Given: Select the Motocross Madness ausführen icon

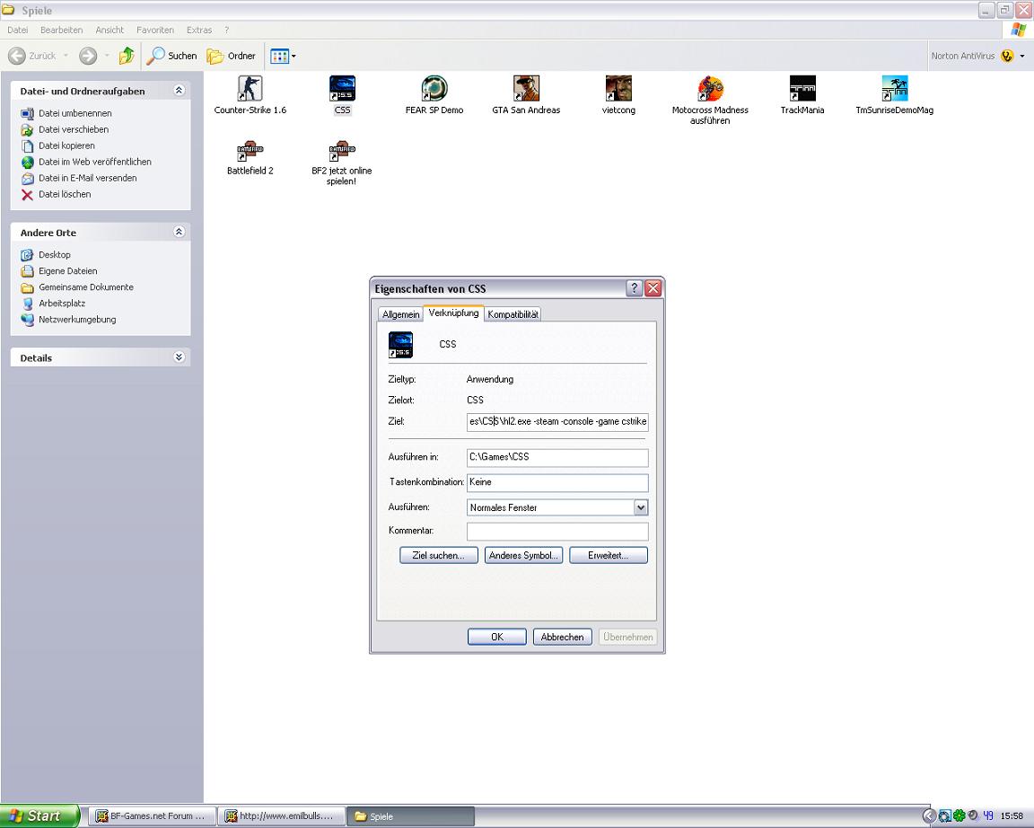Looking at the screenshot, I should pos(710,88).
